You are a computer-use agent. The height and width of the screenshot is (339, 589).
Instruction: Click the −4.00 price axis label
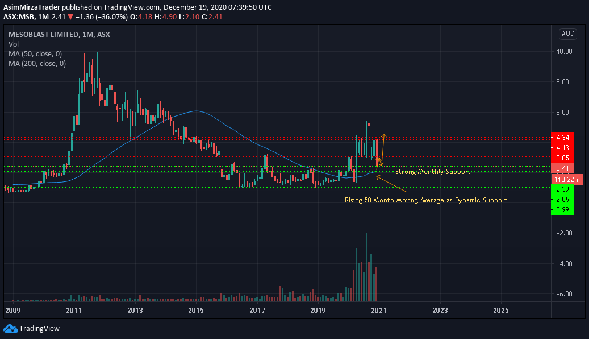(x=564, y=264)
